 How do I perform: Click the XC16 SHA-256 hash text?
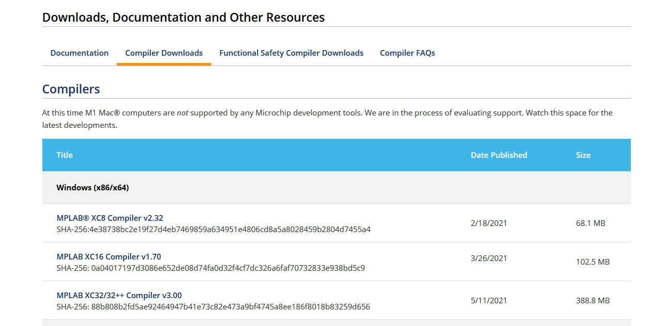coord(211,268)
